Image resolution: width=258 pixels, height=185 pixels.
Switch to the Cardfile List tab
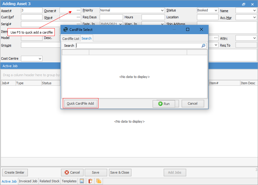(70, 38)
